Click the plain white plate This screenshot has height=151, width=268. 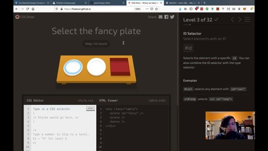coord(96,67)
